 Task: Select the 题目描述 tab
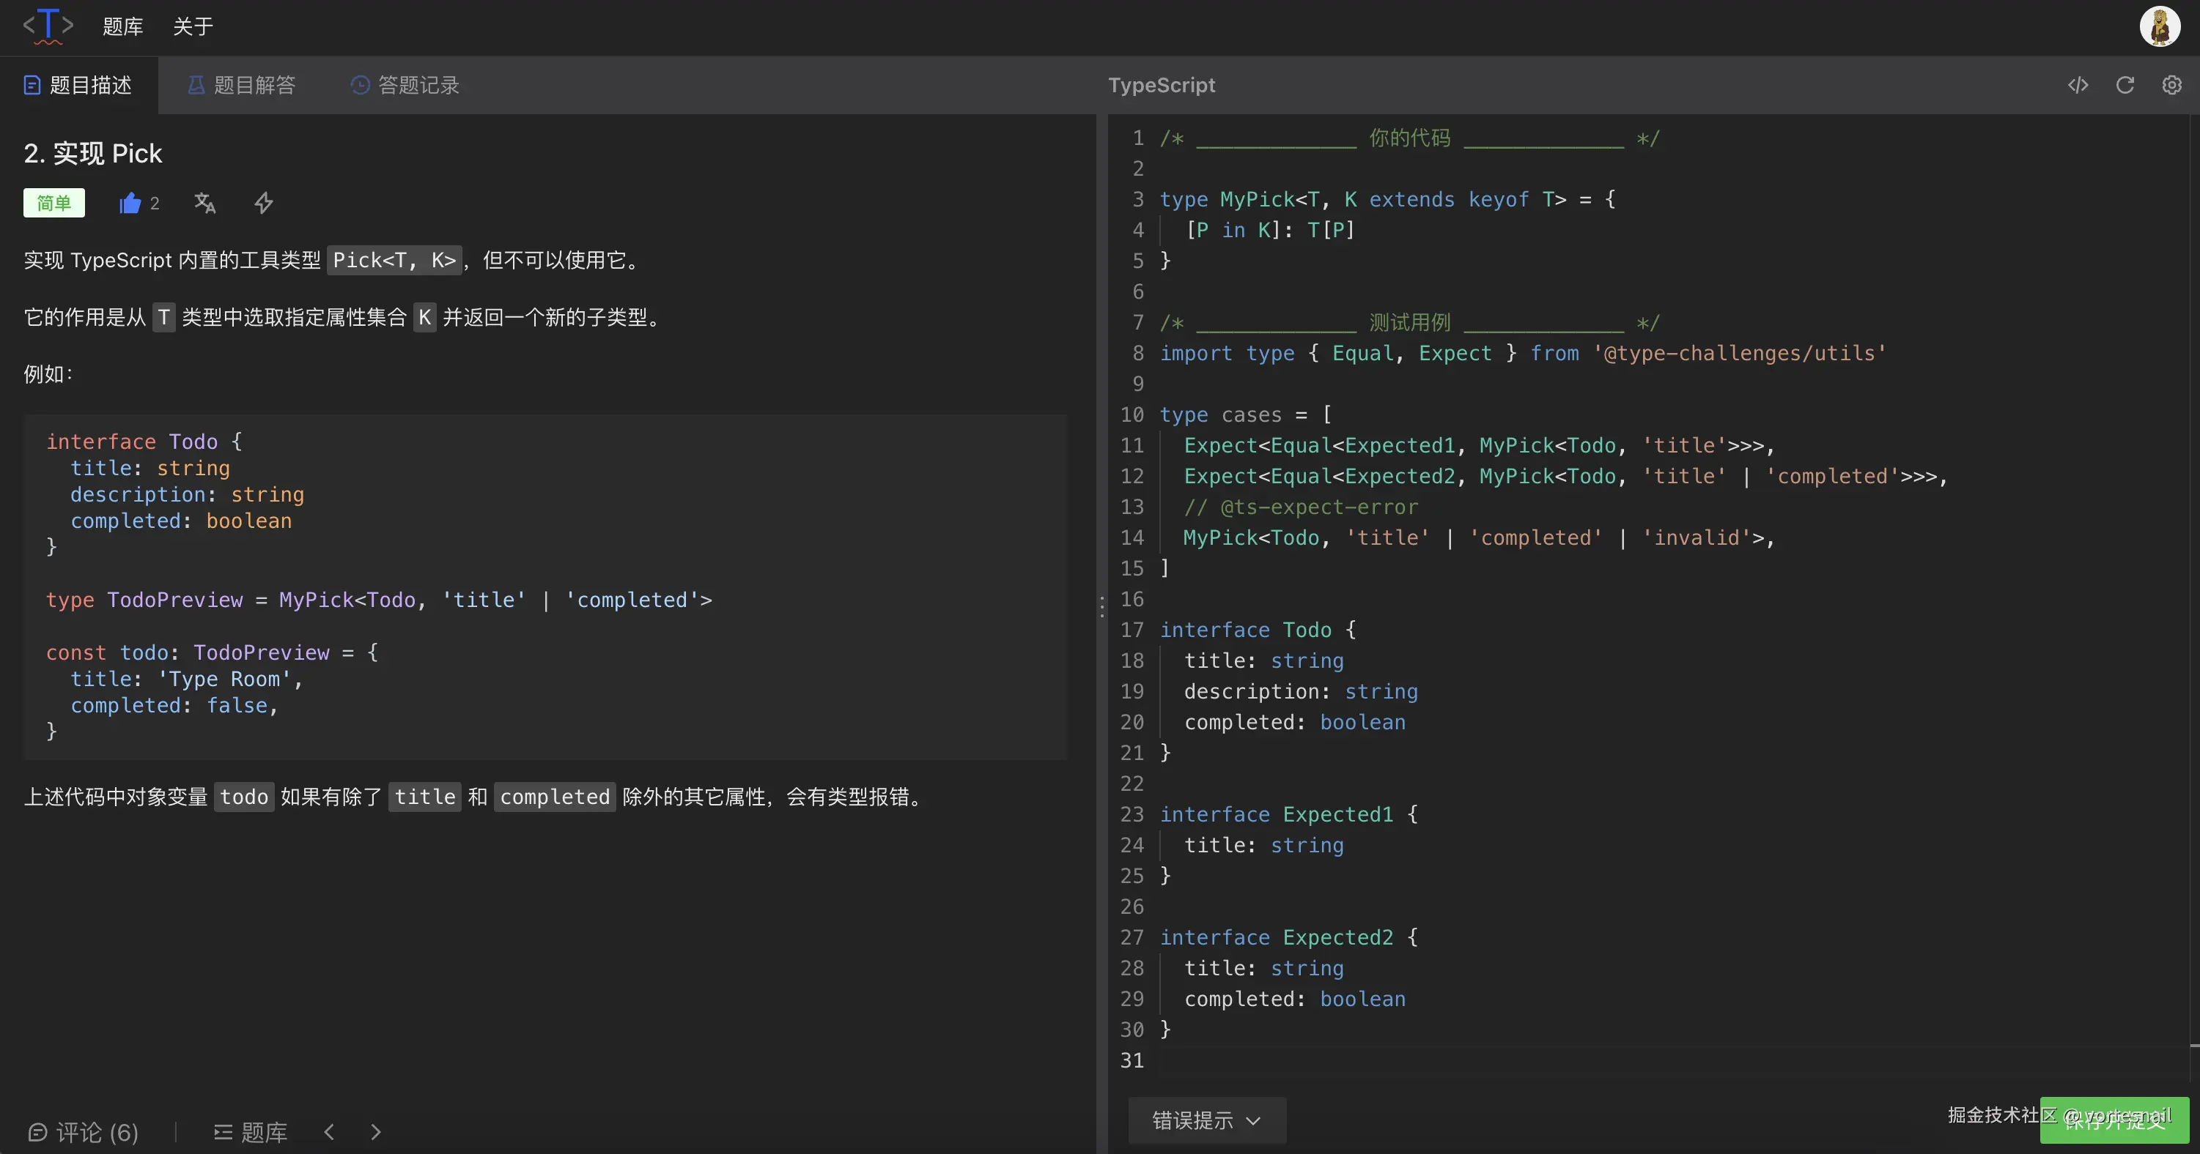coord(78,86)
